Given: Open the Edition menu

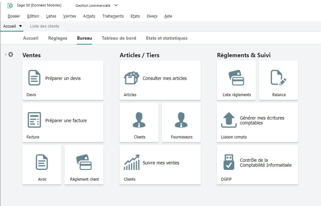Looking at the screenshot, I should (x=33, y=16).
